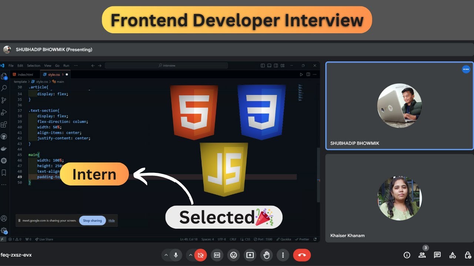This screenshot has height=266, width=474.
Task: Send a reaction with the emoji button
Action: click(x=233, y=255)
